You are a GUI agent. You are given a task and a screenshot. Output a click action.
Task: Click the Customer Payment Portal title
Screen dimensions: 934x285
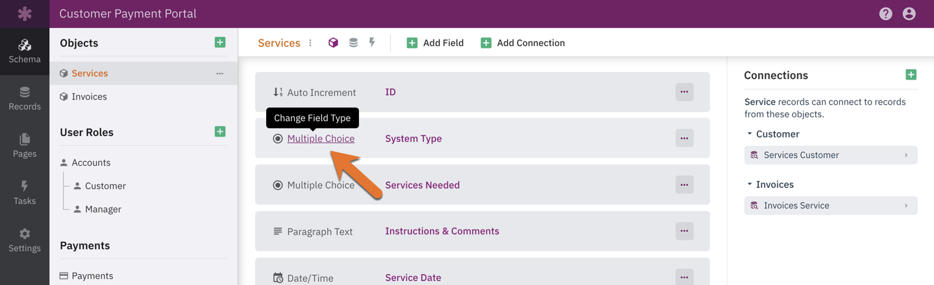128,14
